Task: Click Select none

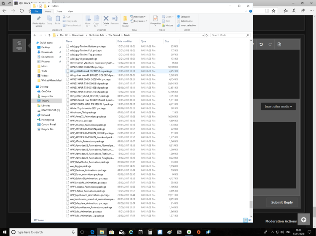Action: pos(185,21)
